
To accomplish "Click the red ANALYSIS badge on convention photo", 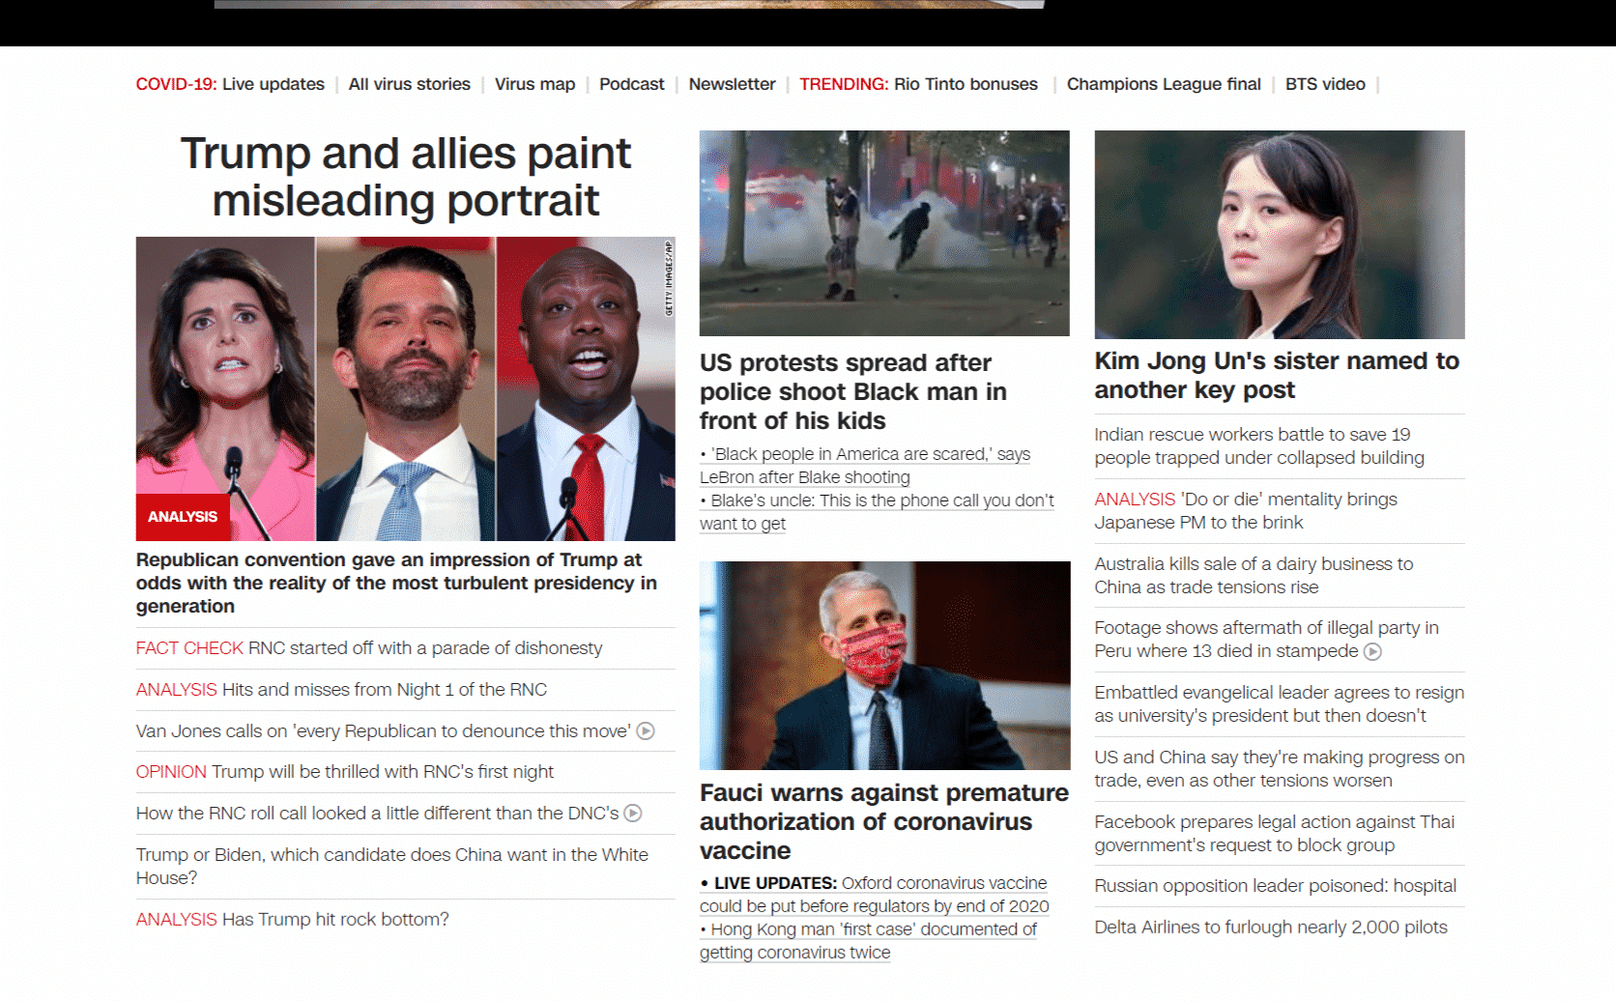I will [183, 517].
